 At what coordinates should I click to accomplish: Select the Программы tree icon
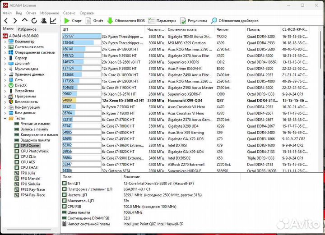11,96
